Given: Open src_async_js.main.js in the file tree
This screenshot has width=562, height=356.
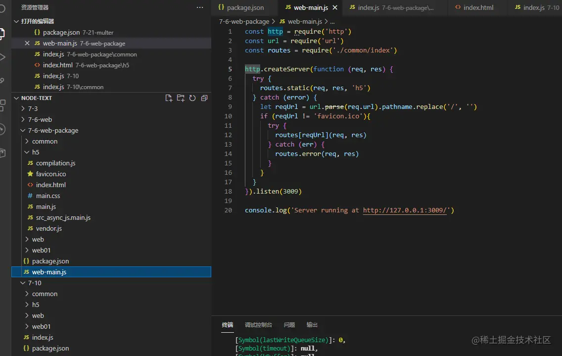Looking at the screenshot, I should pyautogui.click(x=63, y=217).
